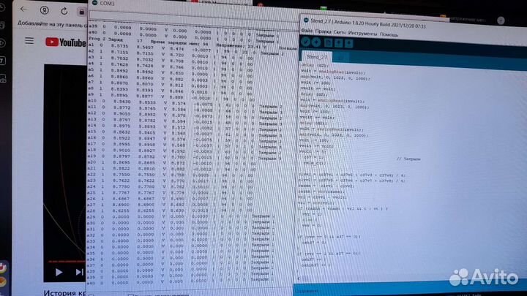Click the red YouTube video progress bar

66,260
